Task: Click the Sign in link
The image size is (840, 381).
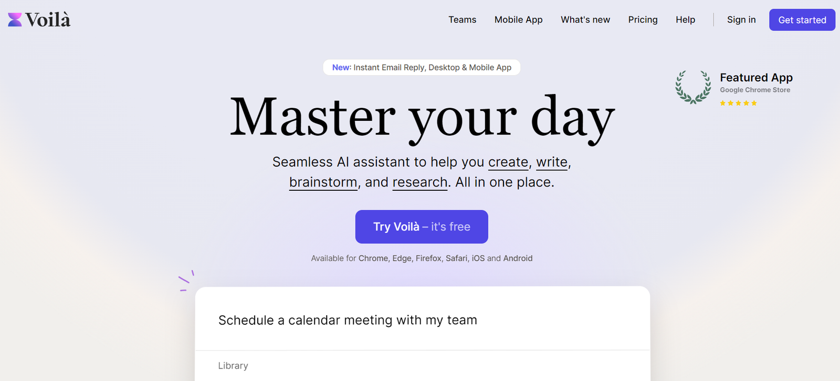Action: click(741, 20)
